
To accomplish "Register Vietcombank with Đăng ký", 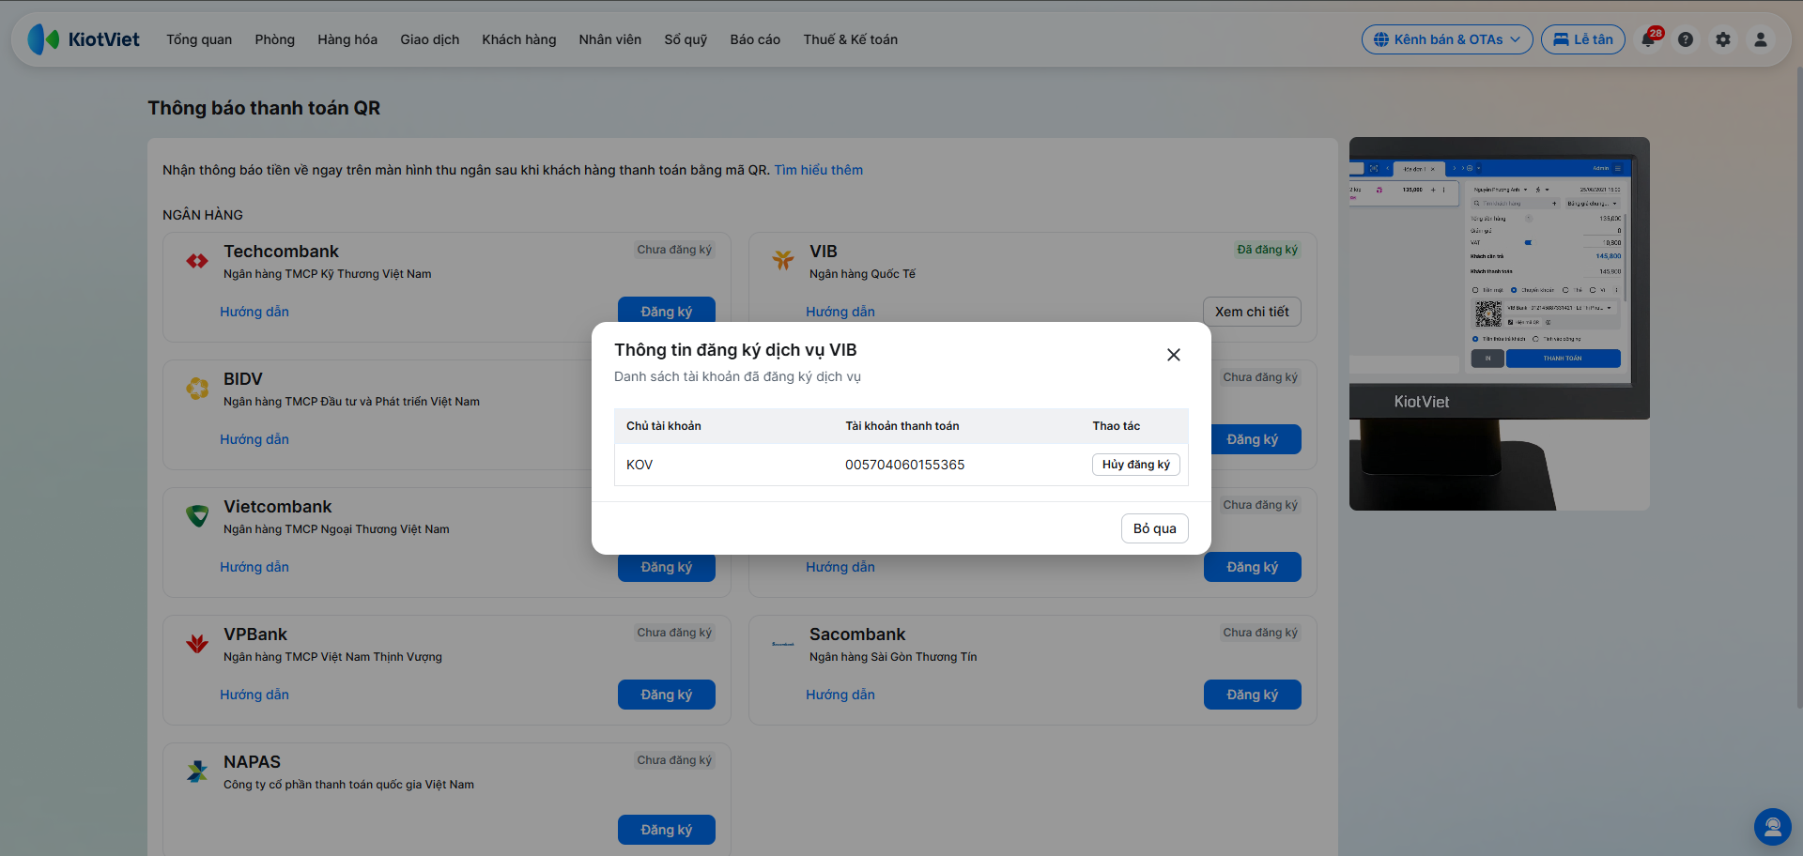I will [x=667, y=567].
